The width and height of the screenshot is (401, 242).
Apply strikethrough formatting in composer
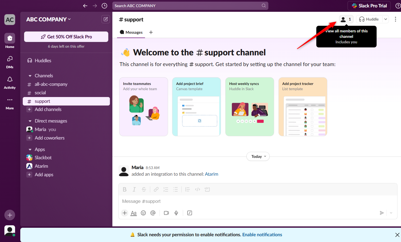pos(144,189)
